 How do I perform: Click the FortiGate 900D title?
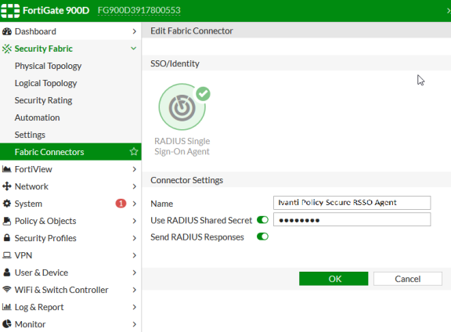click(56, 10)
